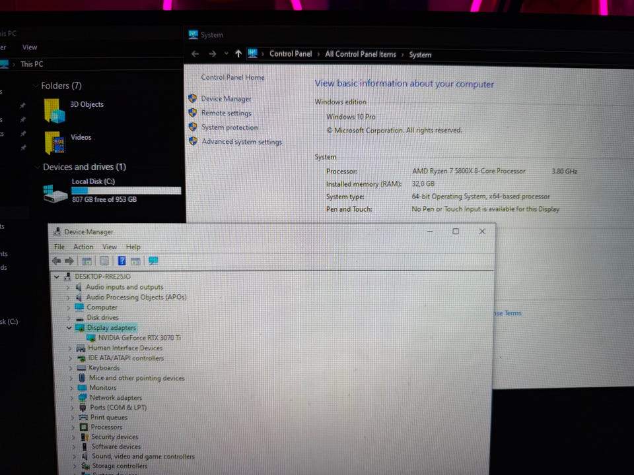Open the recent locations dropdown in System window

coord(226,53)
